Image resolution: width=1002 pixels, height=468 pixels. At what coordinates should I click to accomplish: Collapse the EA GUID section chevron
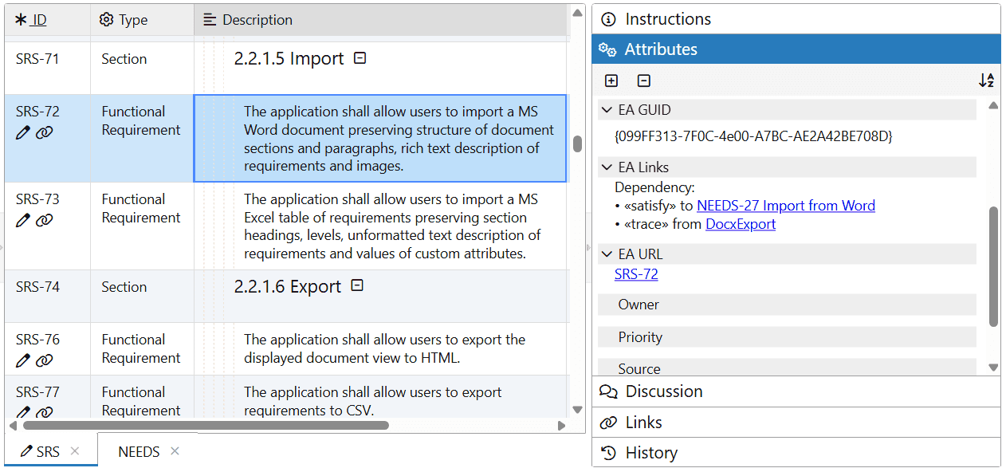606,109
